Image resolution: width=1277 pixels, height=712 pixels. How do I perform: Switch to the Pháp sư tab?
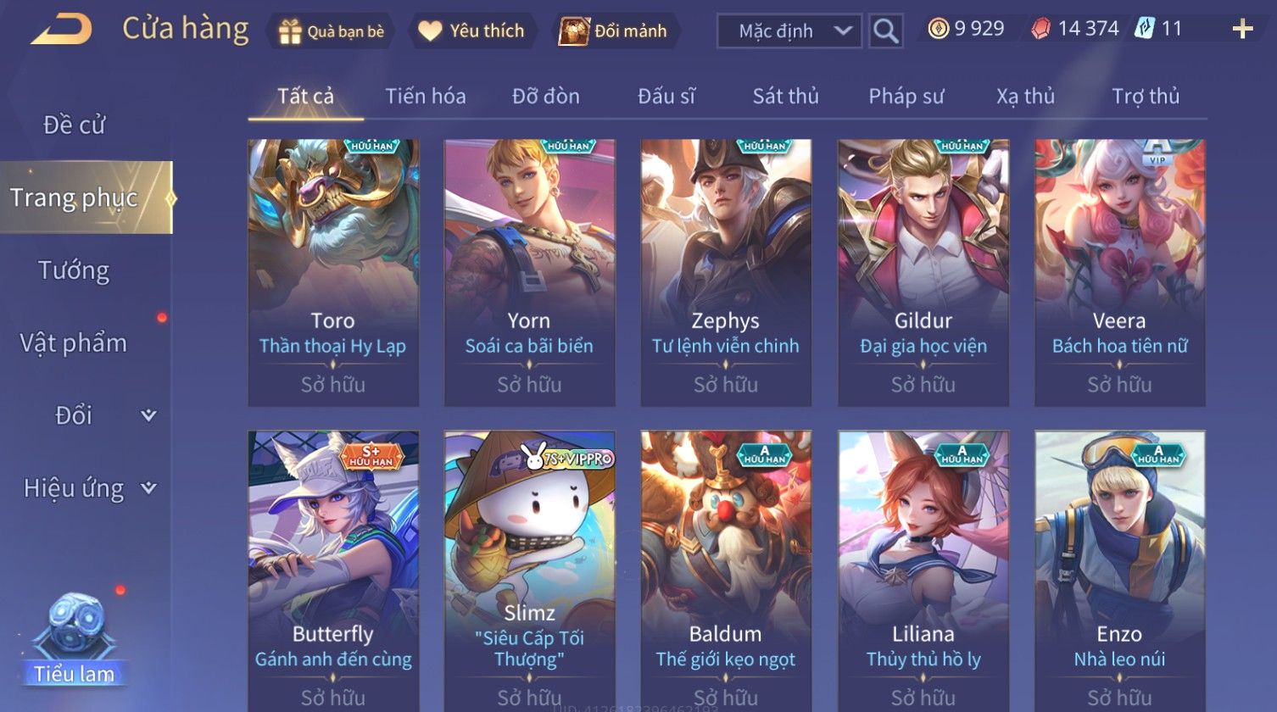pyautogui.click(x=906, y=97)
